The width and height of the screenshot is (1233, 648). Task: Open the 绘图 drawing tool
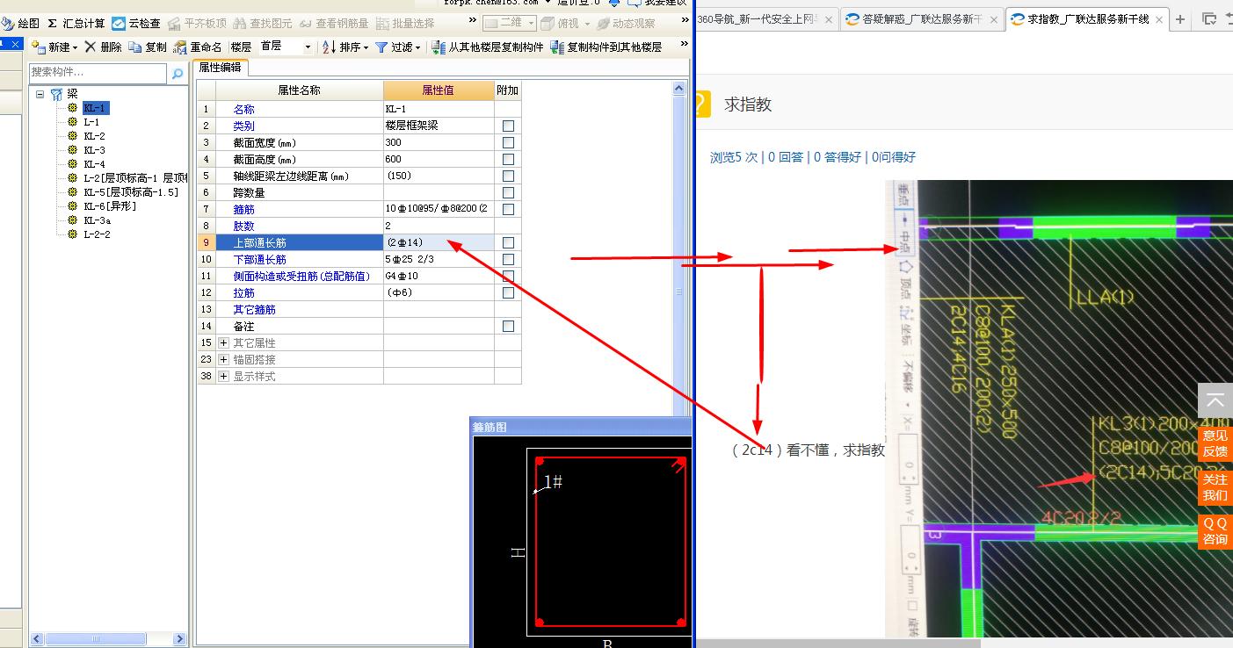pyautogui.click(x=20, y=24)
